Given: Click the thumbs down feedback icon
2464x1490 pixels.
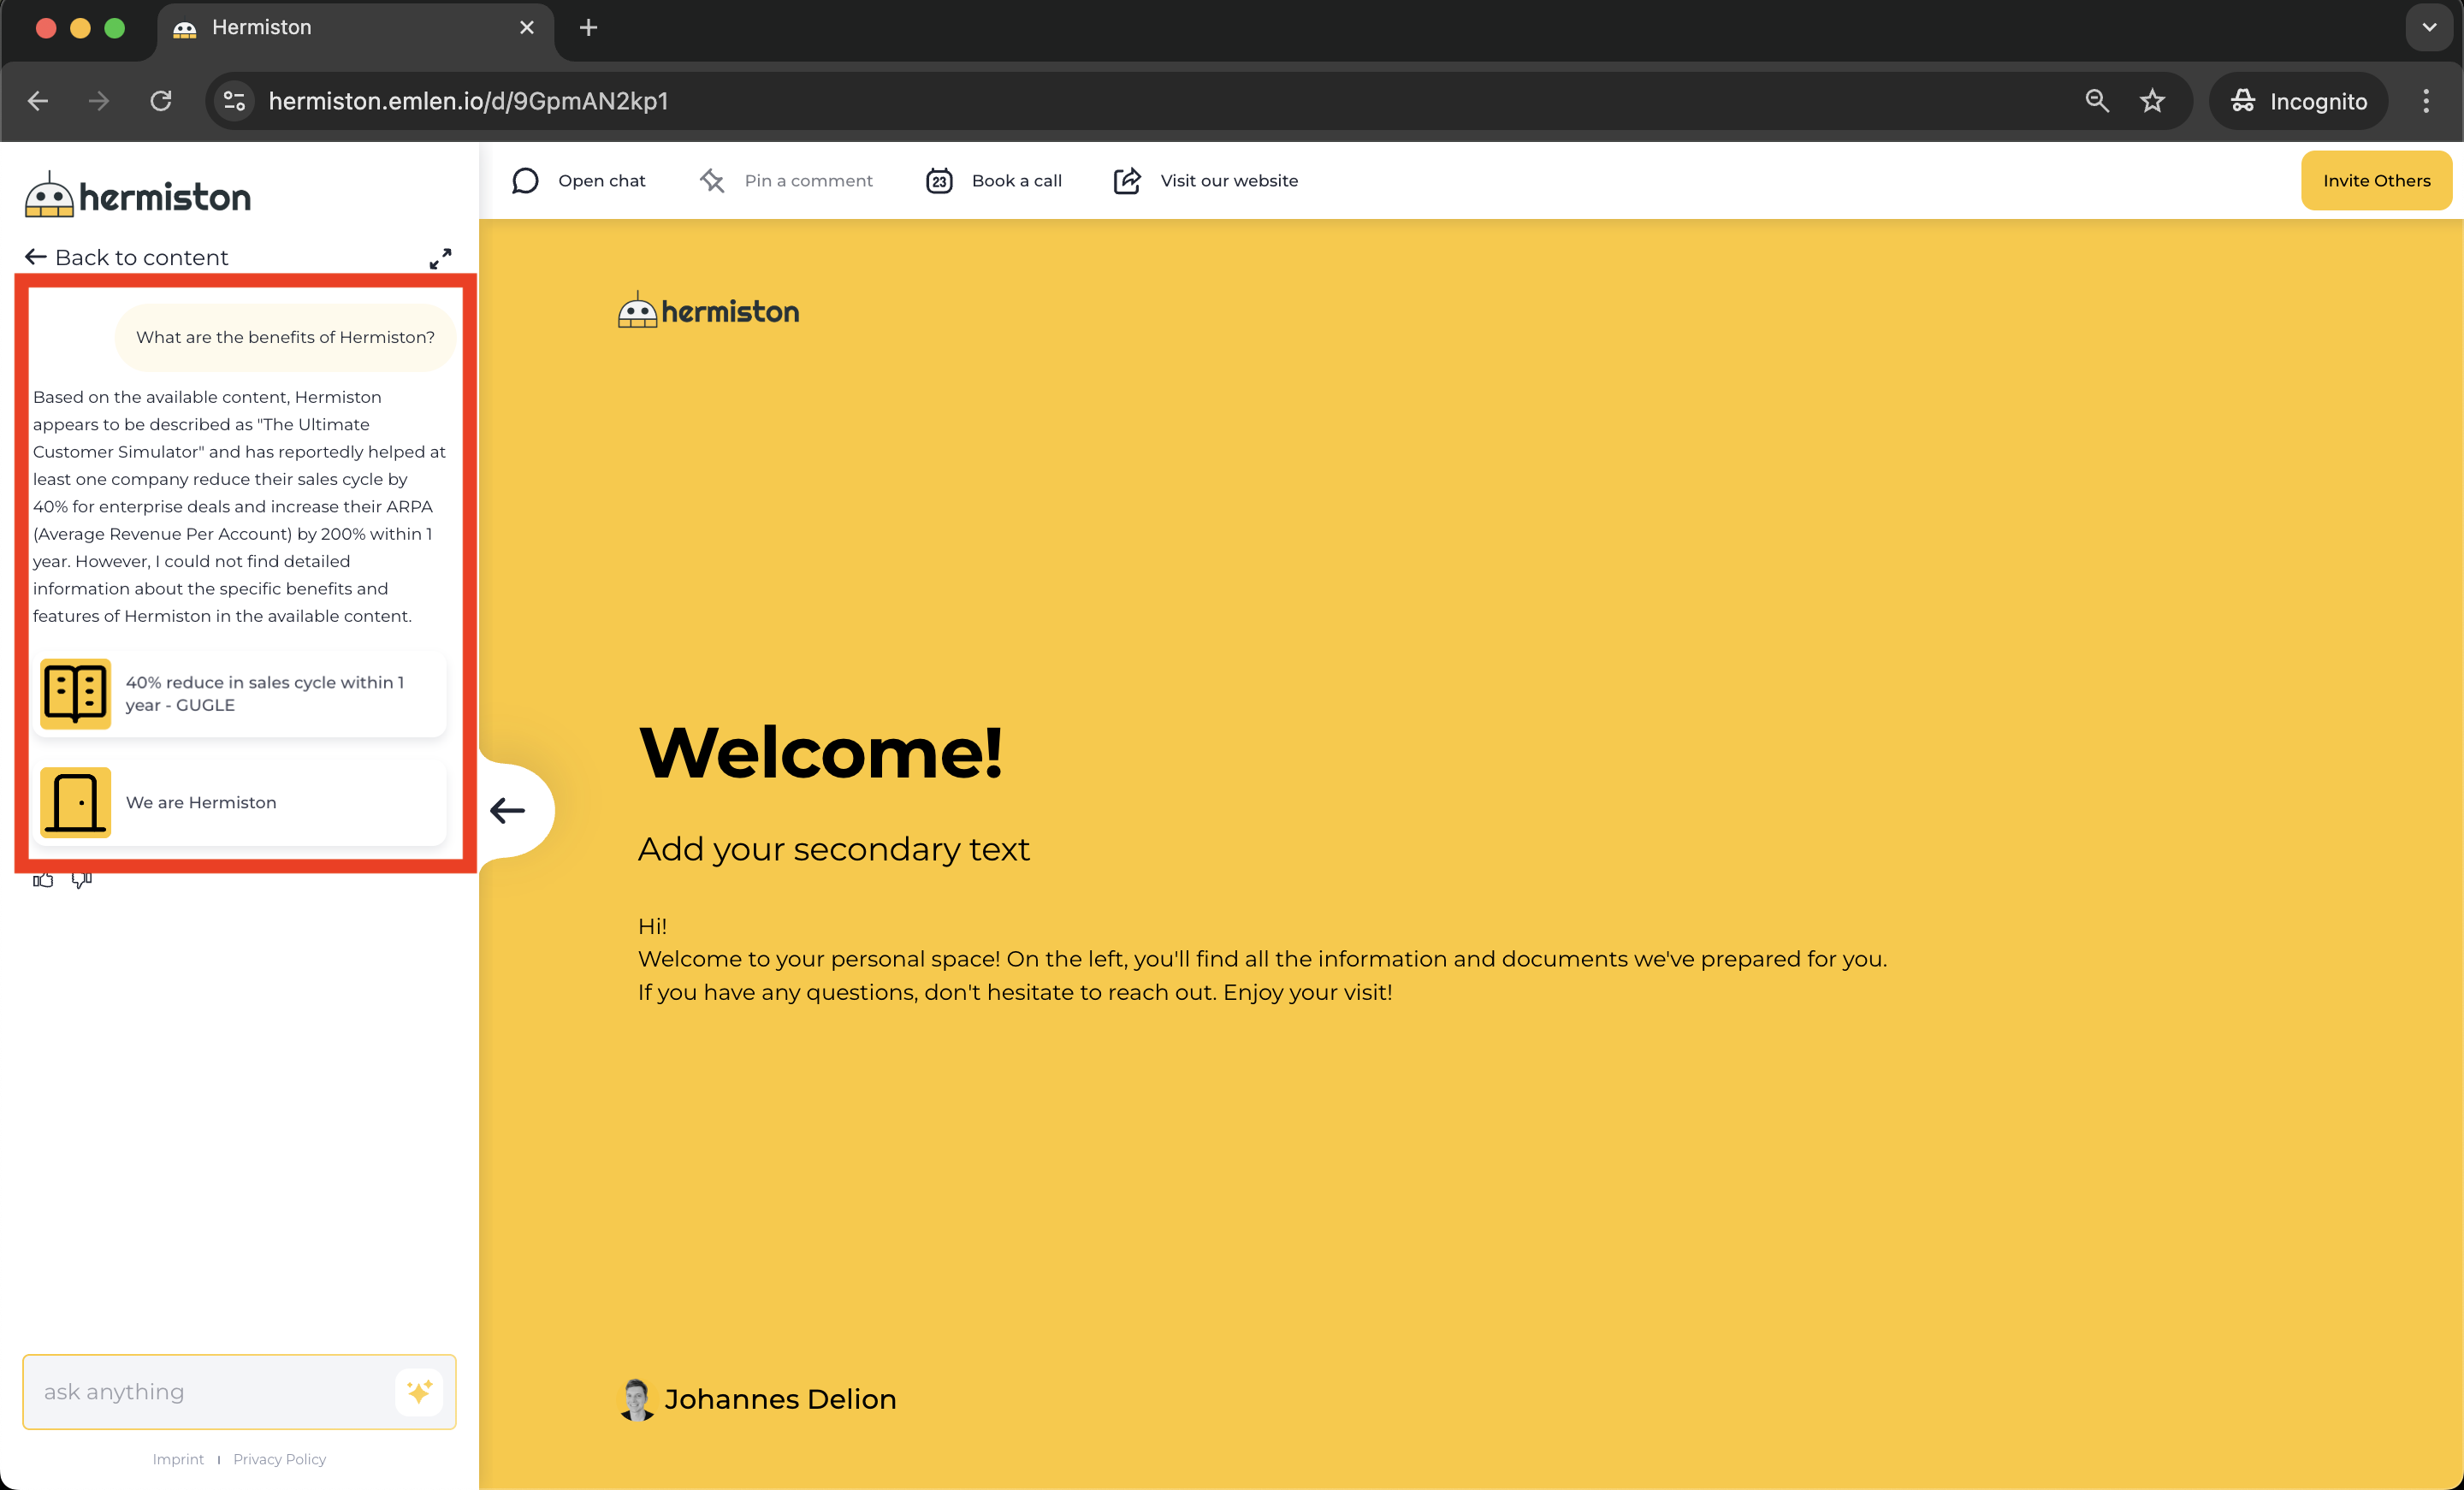Looking at the screenshot, I should (82, 881).
